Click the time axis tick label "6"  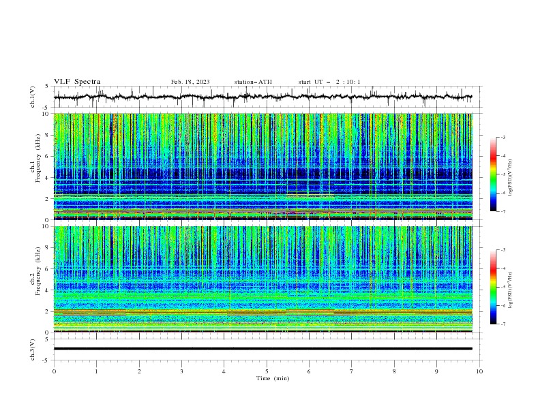tap(309, 371)
